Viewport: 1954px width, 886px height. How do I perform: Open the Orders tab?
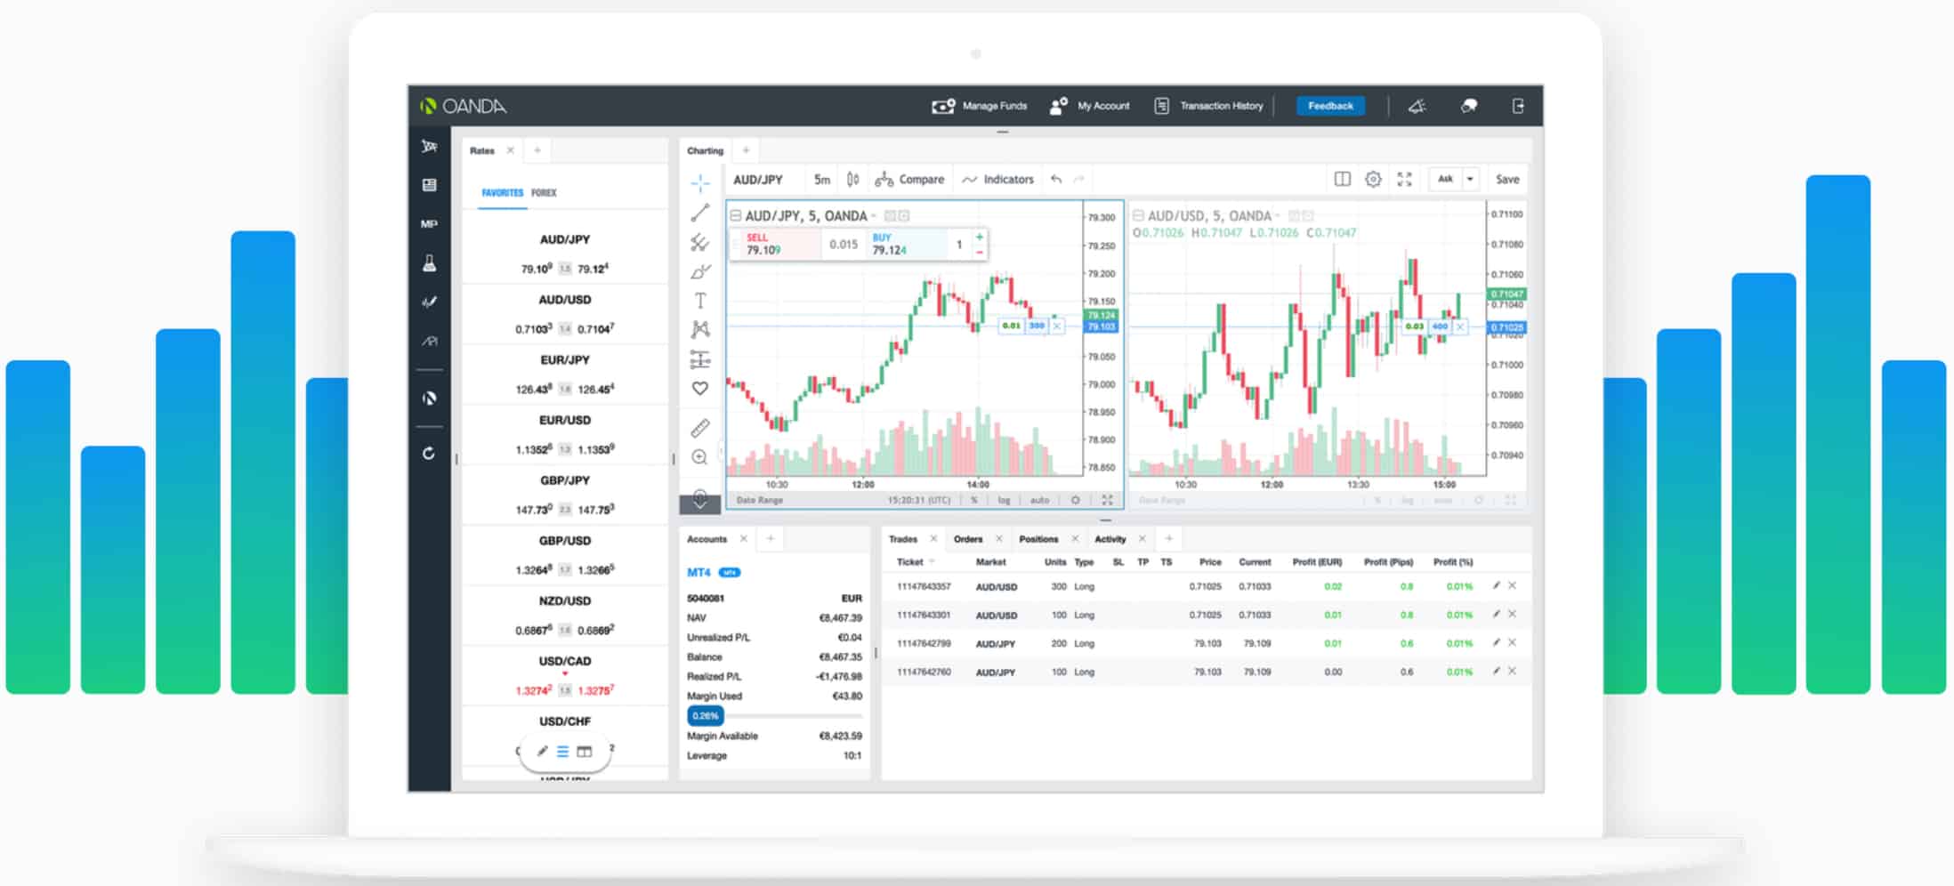point(968,539)
